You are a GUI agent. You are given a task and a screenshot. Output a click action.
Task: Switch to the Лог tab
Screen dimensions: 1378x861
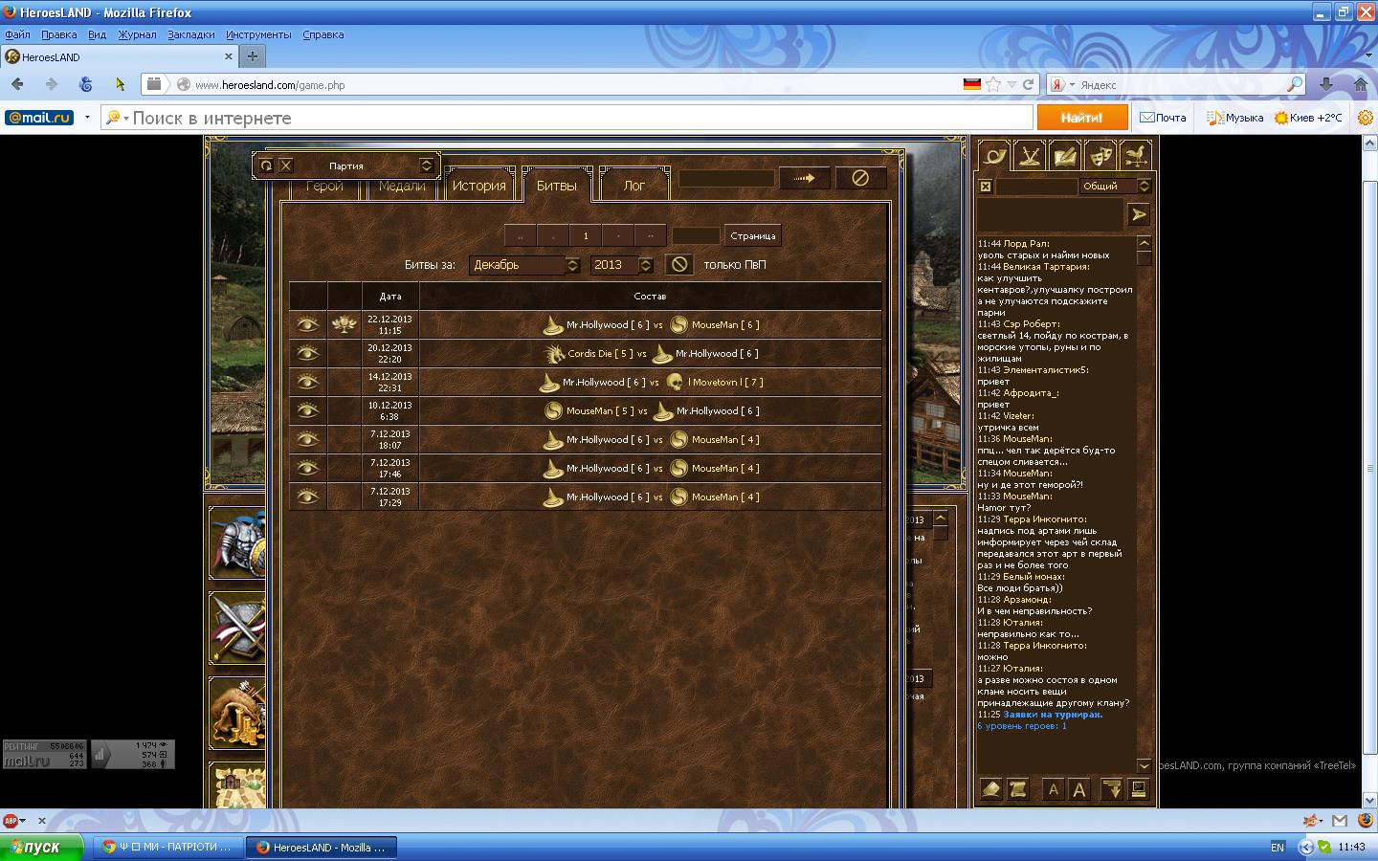(x=633, y=186)
